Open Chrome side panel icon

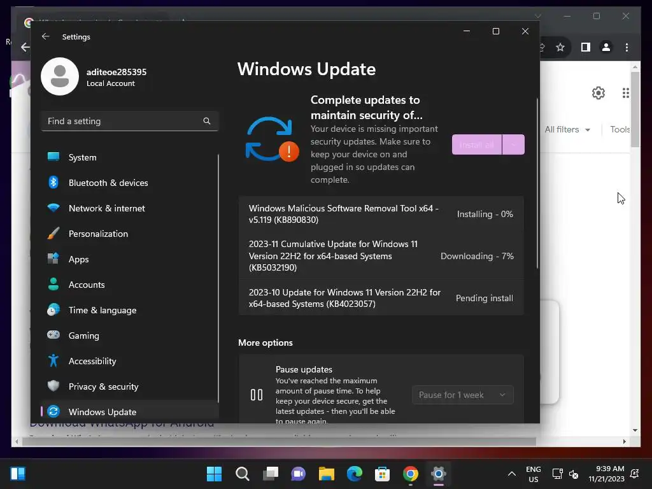click(x=586, y=47)
